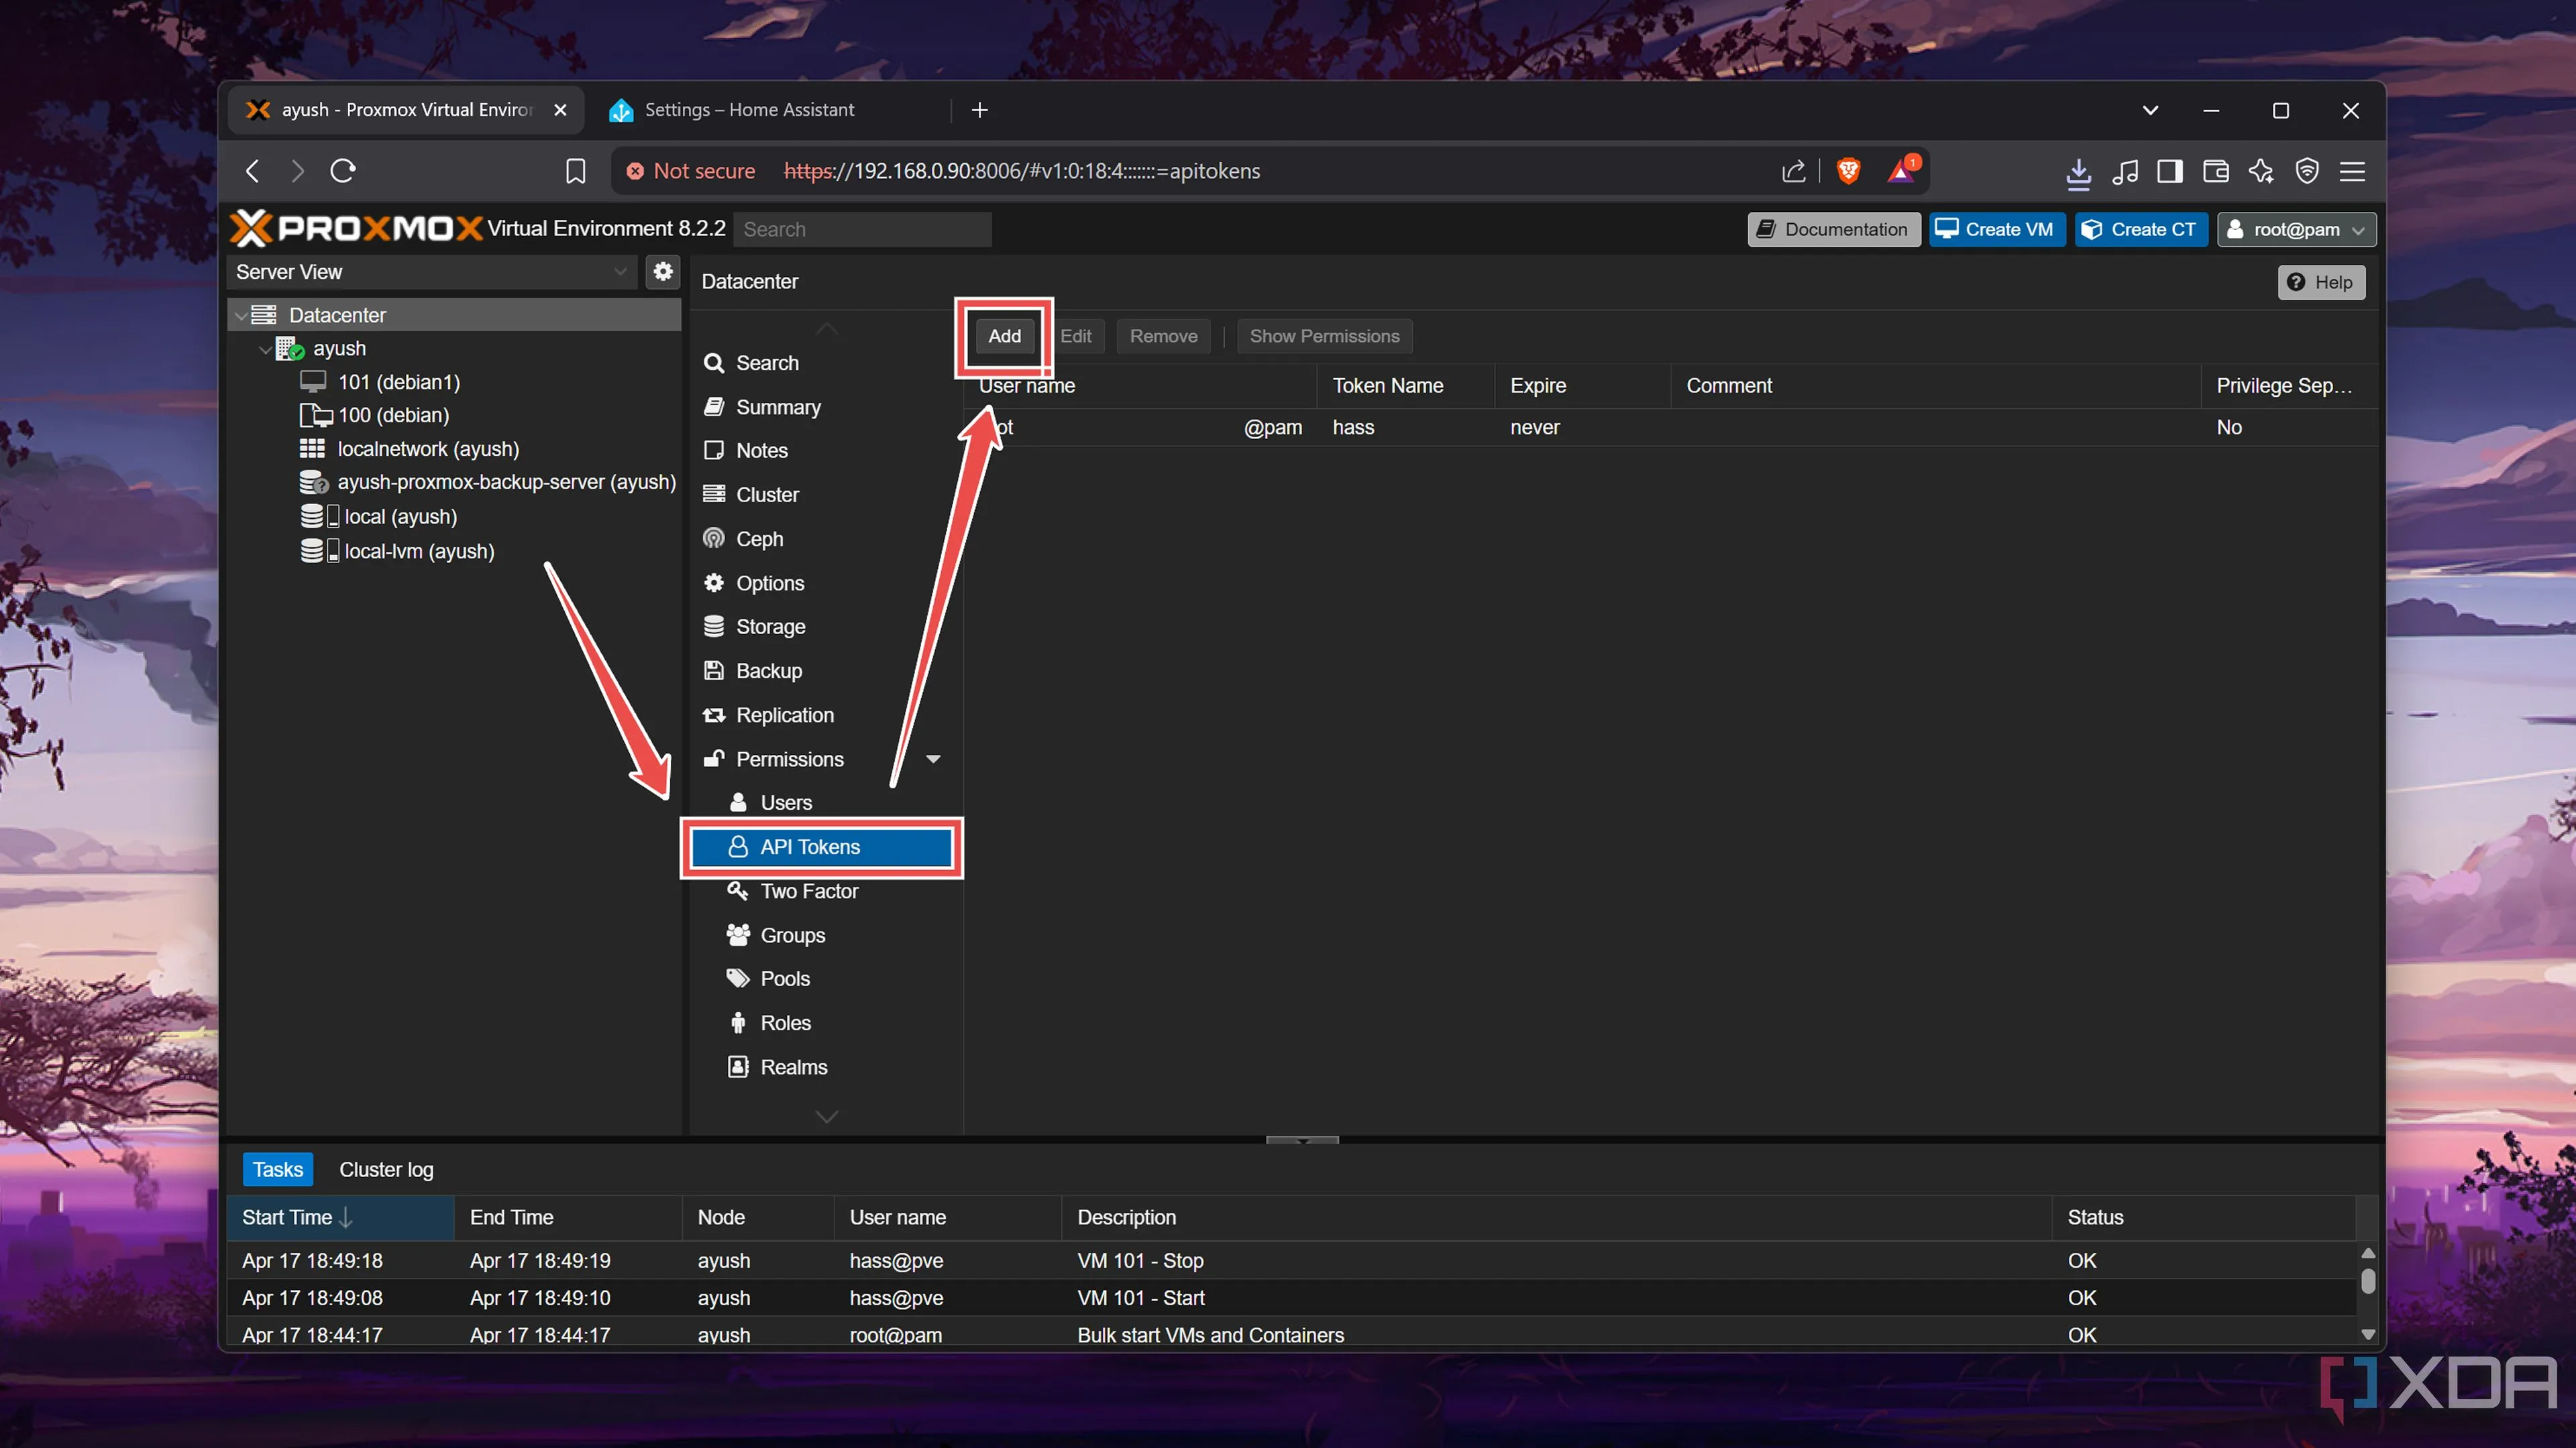Close the Proxmox browser tab

coord(561,110)
